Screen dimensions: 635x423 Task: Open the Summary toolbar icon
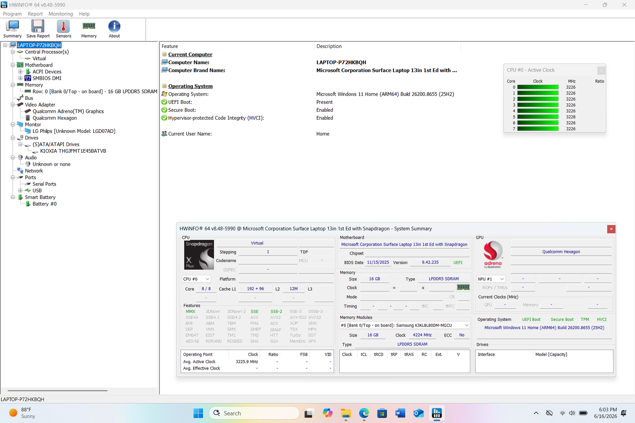click(12, 29)
